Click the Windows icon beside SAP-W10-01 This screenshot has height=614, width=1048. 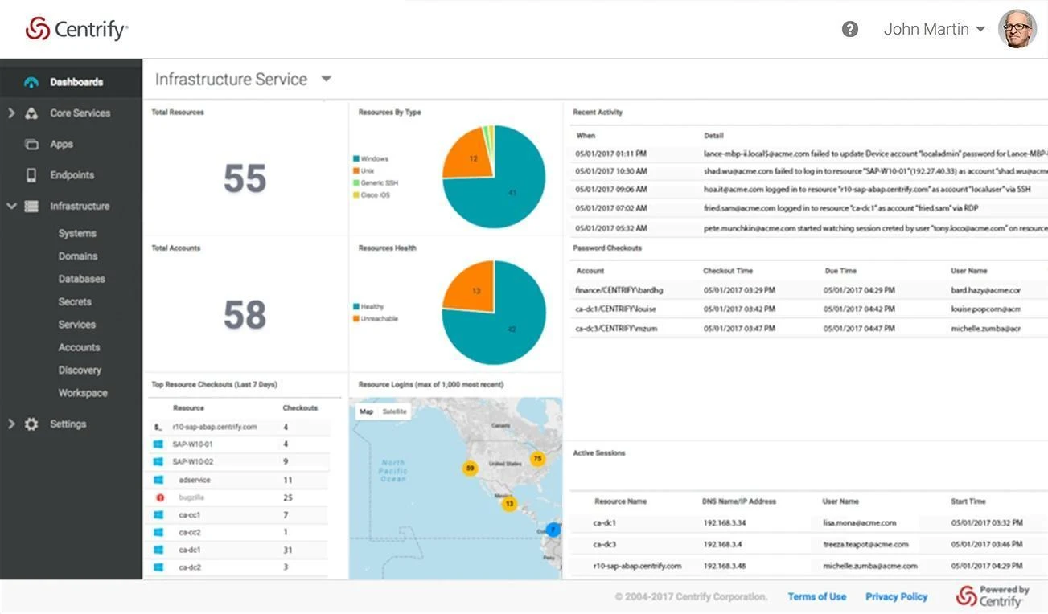[x=158, y=444]
